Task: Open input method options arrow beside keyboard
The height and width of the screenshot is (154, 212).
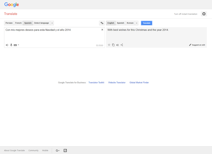Action: (18, 45)
